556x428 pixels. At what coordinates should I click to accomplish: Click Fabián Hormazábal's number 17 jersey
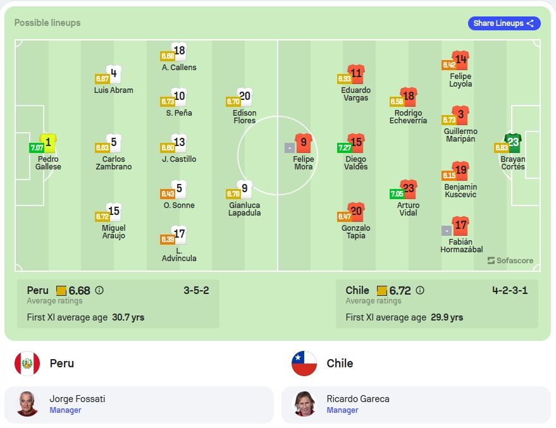[460, 226]
